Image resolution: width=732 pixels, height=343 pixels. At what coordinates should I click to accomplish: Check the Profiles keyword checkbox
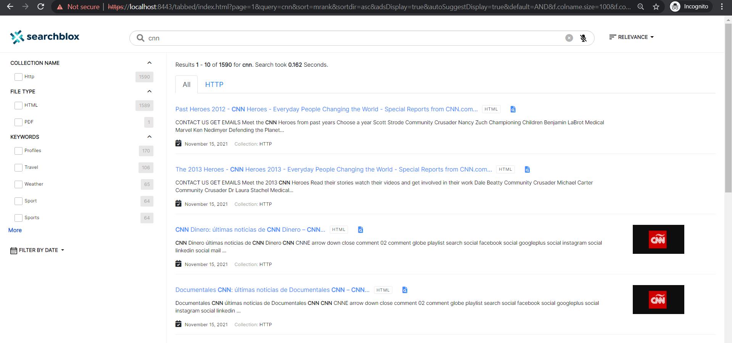point(18,151)
